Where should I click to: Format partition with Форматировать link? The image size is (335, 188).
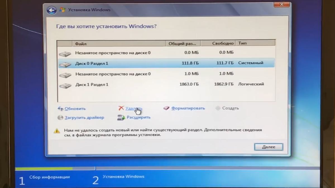(x=188, y=108)
